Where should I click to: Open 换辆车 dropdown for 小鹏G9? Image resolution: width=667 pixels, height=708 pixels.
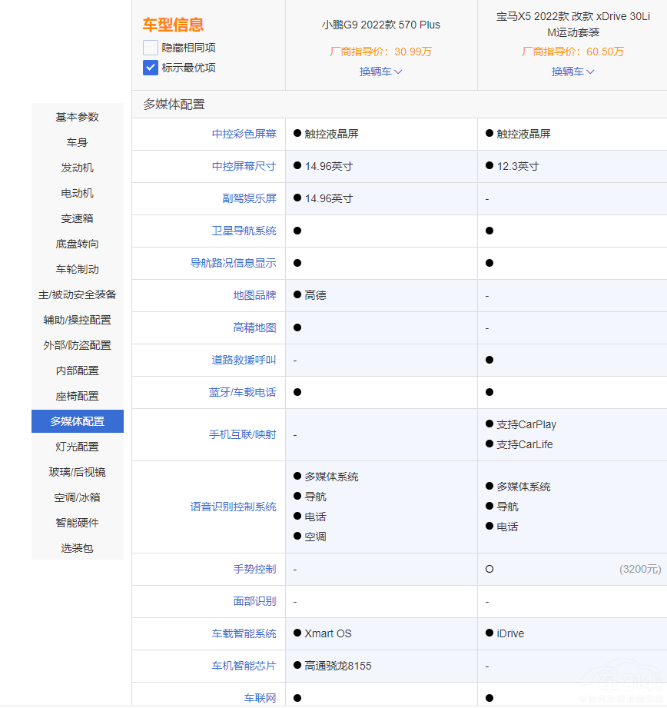coord(381,71)
